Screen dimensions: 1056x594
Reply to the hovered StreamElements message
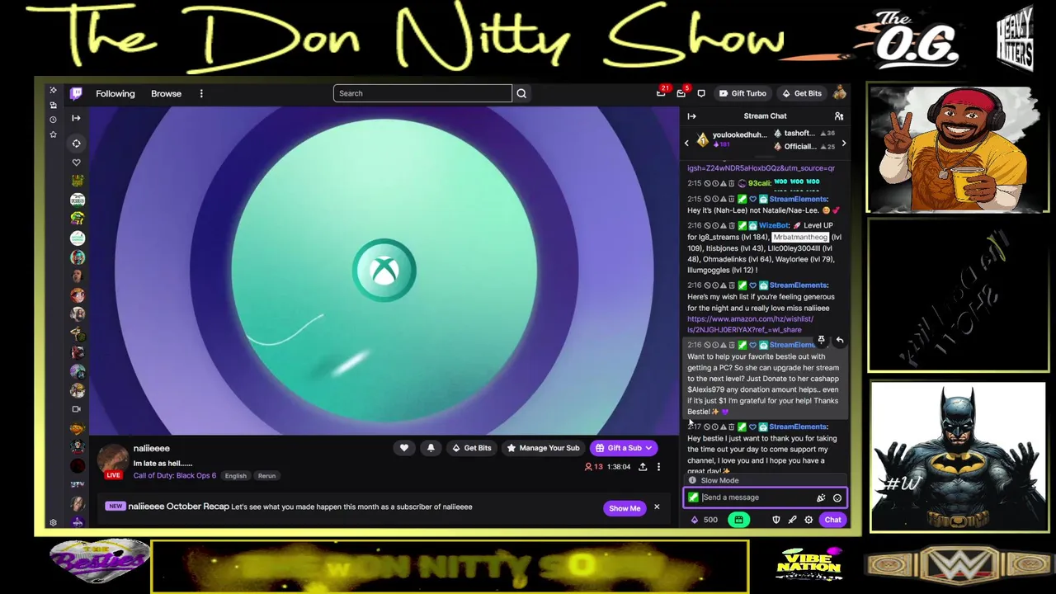pos(839,340)
